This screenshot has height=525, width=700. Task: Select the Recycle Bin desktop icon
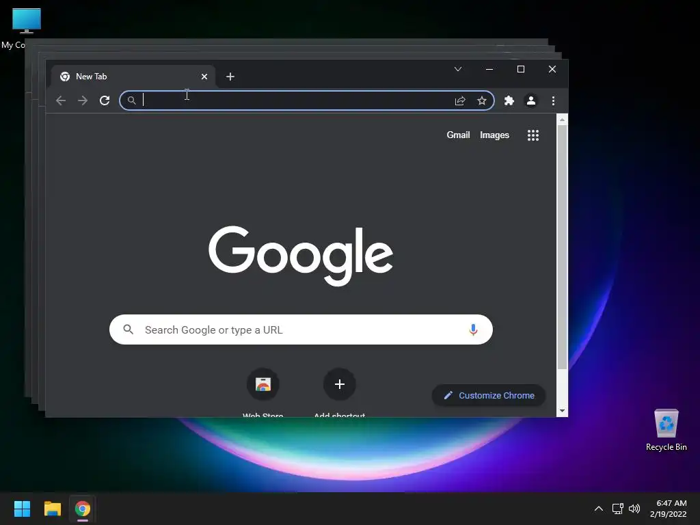[x=666, y=430]
